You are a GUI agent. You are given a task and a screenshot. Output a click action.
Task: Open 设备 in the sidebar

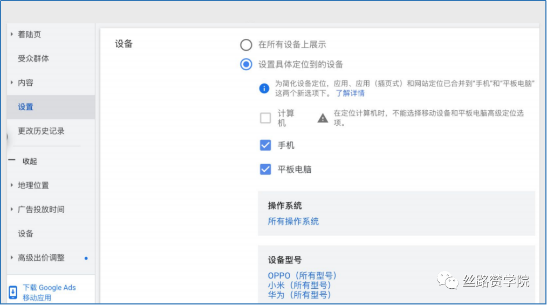pyautogui.click(x=25, y=233)
